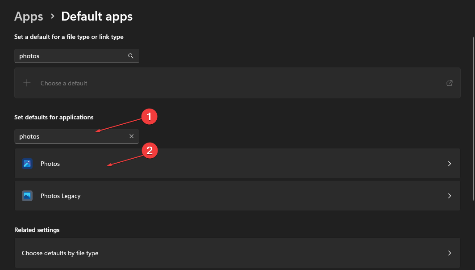This screenshot has height=270, width=475.
Task: Click the chevron on the Photos row
Action: [x=450, y=164]
